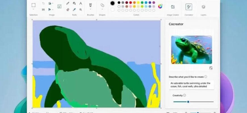Pick purple swatch in top row
This screenshot has height=113, width=247.
point(154,3)
